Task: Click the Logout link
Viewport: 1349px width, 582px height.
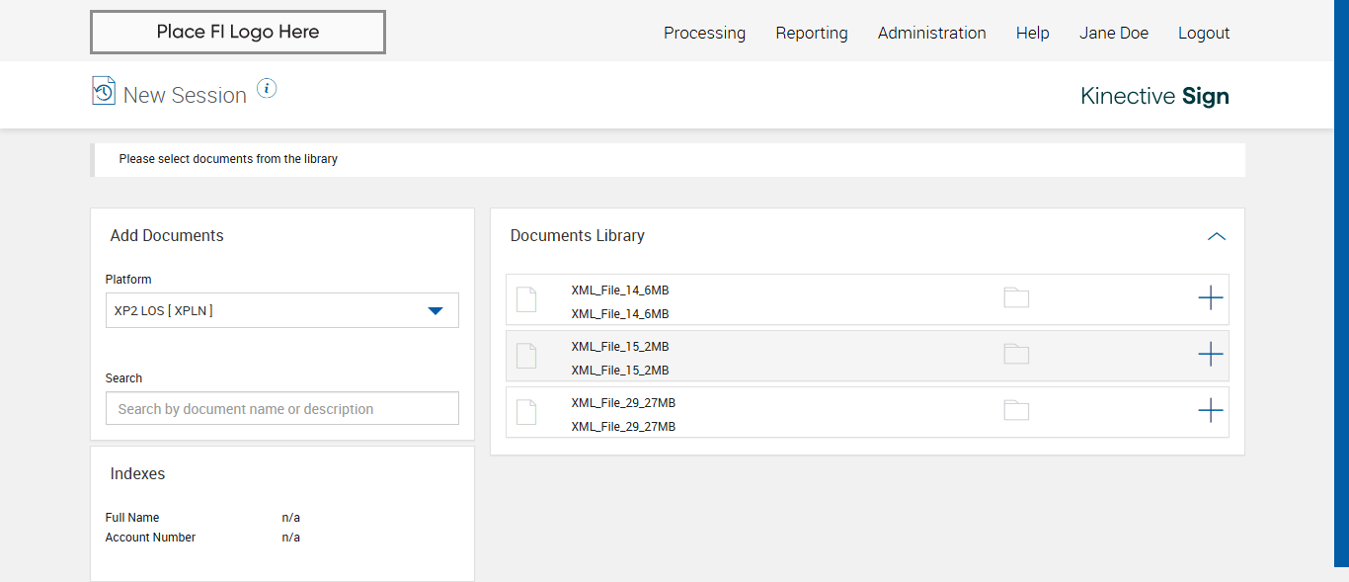Action: [x=1203, y=33]
